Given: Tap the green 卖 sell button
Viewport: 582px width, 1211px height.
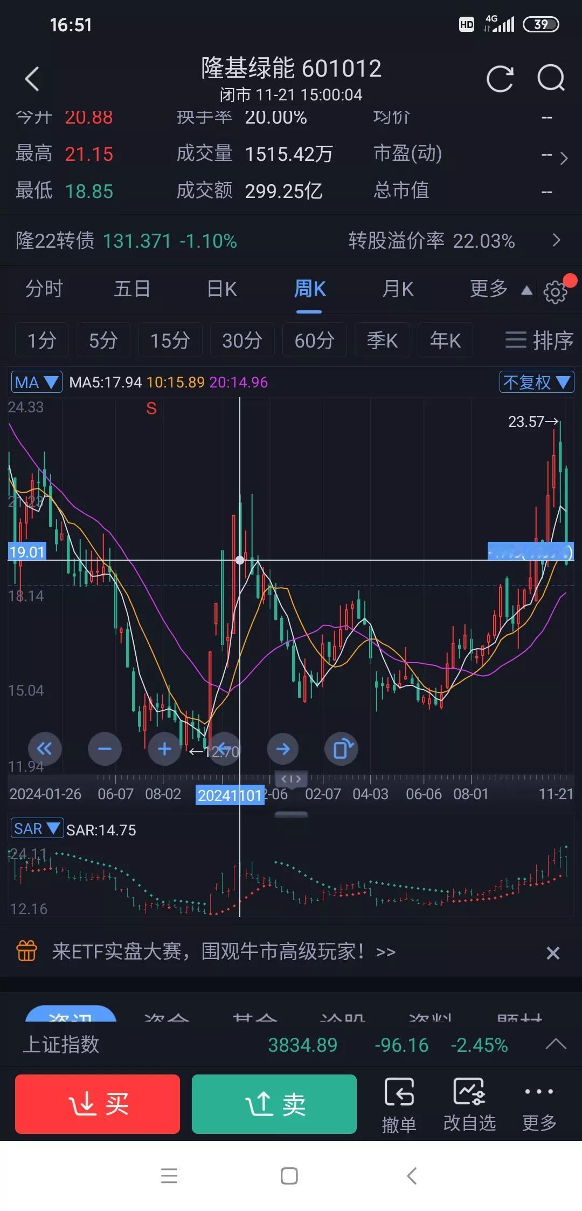Looking at the screenshot, I should click(274, 1104).
